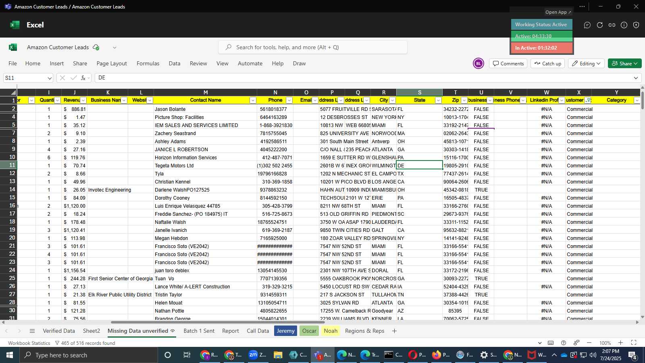Screen dimensions: 645x363
Task: Open the filter dropdown for Linkedin Profile column
Action: [x=562, y=100]
